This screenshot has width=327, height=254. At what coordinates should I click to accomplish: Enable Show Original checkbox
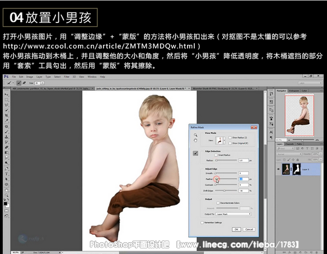[230, 143]
